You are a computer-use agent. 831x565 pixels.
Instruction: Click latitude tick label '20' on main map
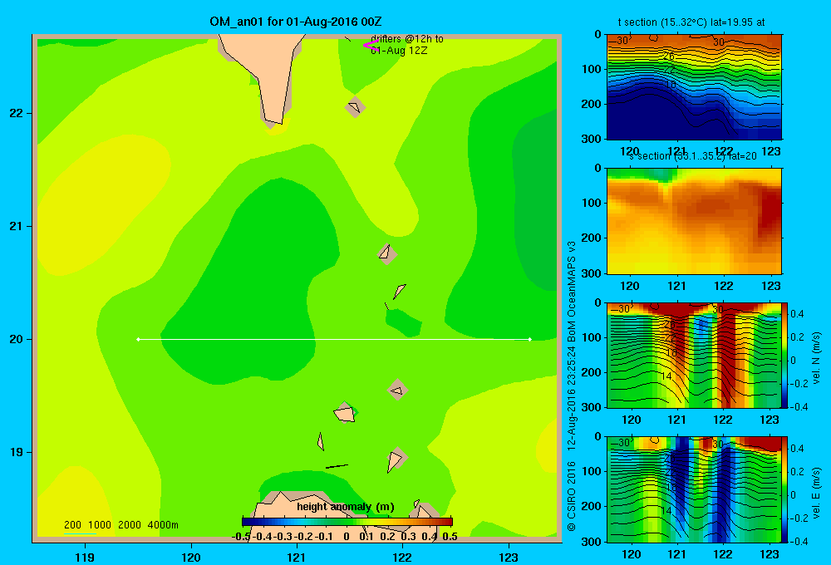click(17, 339)
